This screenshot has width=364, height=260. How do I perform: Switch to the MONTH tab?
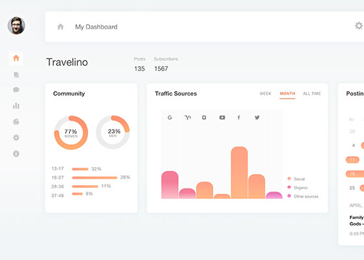click(x=287, y=94)
